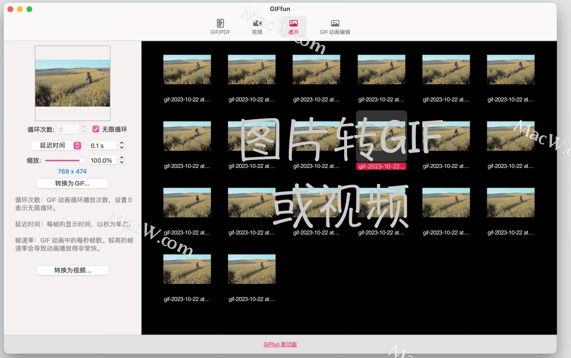
Task: Select the fourth thumbnail in the first row
Action: (381, 69)
